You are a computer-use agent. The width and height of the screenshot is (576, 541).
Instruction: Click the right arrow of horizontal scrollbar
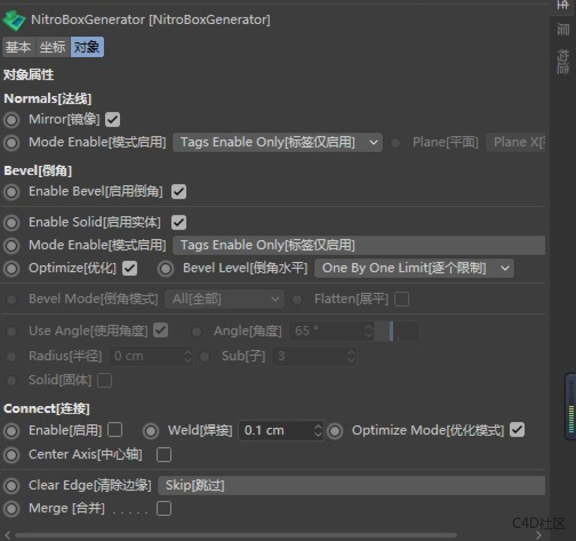[539, 535]
